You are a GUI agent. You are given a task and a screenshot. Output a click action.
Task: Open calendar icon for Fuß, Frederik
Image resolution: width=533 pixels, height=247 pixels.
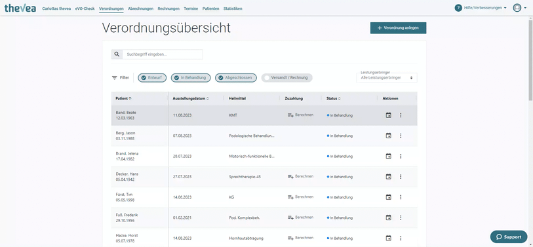389,218
